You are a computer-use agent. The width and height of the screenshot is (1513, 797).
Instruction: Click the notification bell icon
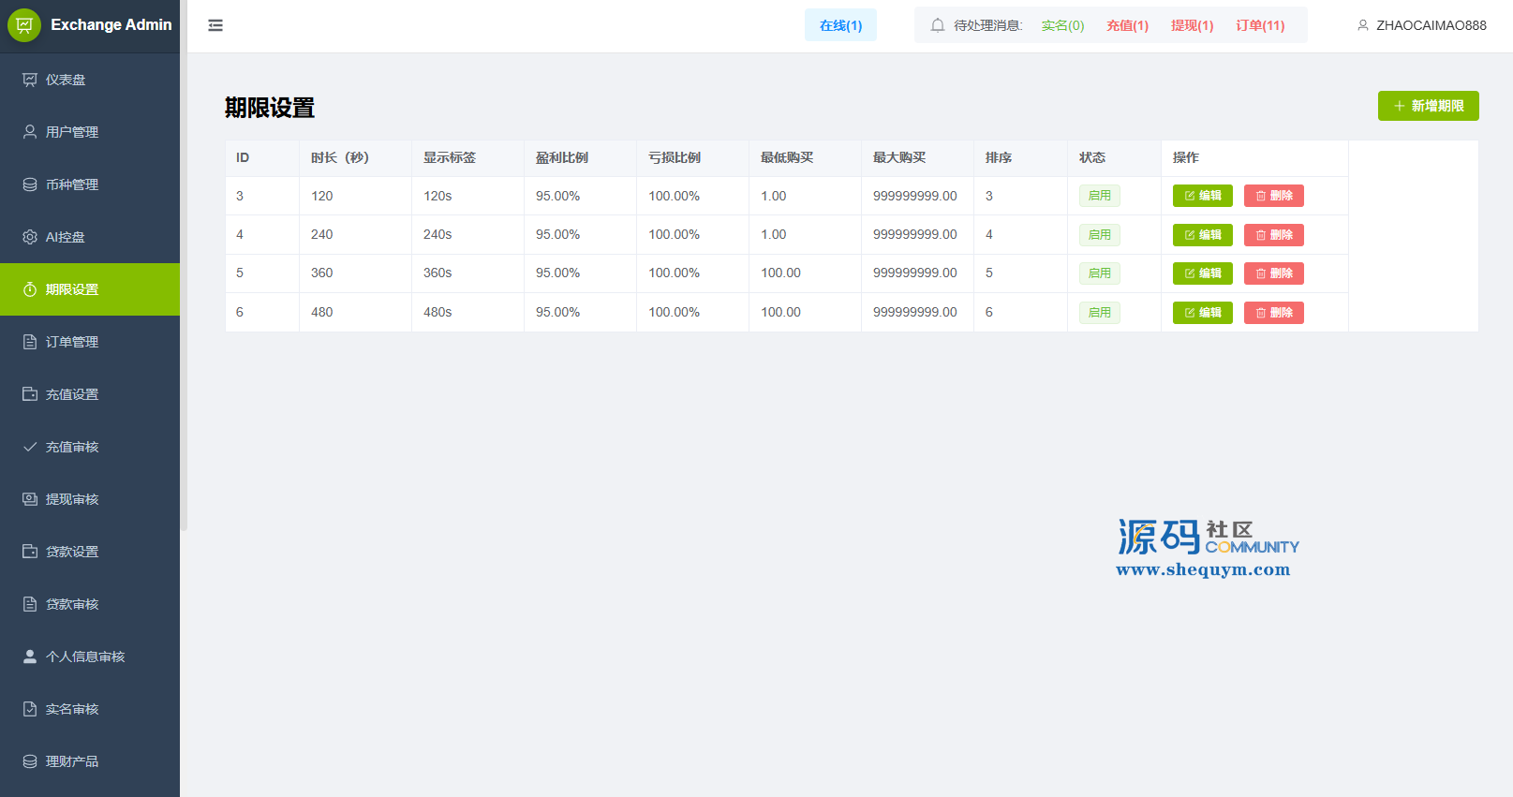point(937,25)
